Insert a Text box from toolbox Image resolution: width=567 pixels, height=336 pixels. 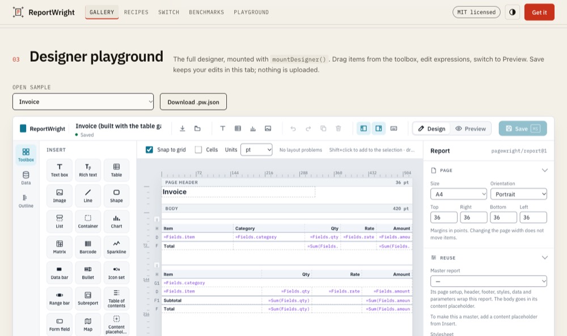click(60, 170)
